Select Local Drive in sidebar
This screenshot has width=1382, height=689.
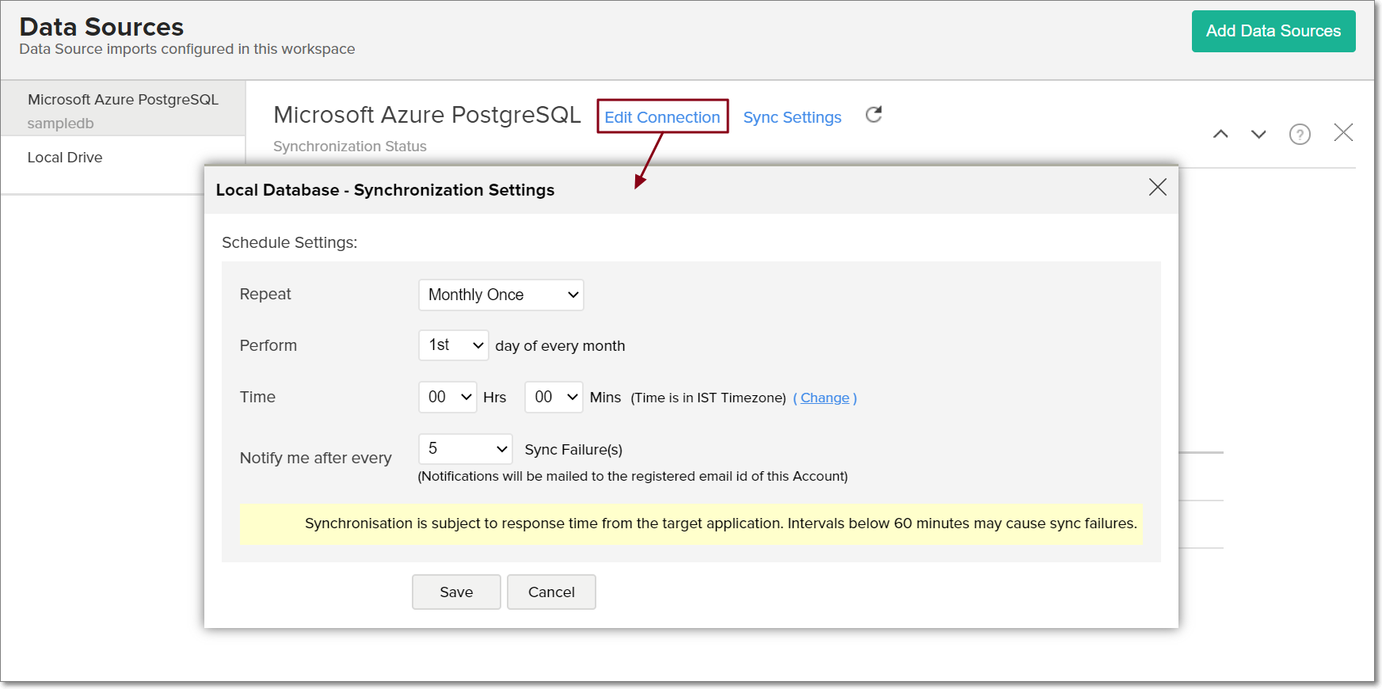click(x=65, y=158)
